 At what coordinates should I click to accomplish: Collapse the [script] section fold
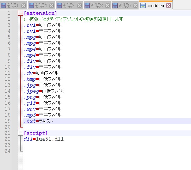20,133
